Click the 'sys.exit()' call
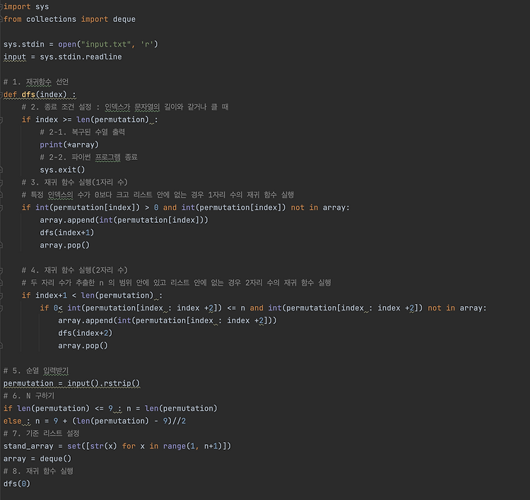530x500 pixels. 62,170
